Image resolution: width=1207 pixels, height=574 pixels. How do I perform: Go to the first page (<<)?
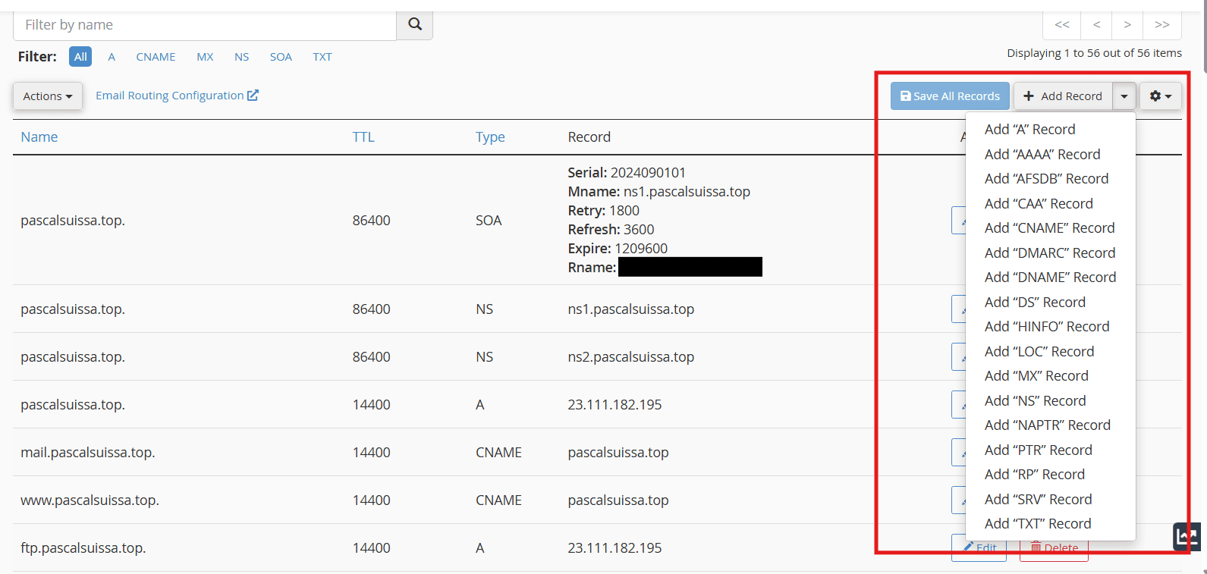click(x=1062, y=24)
